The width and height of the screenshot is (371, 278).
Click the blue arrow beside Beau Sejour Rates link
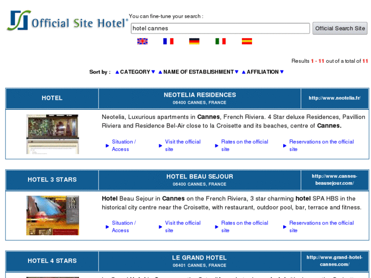(x=216, y=227)
